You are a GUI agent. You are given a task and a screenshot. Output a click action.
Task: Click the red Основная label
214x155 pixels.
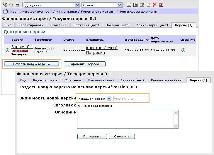click(x=20, y=51)
